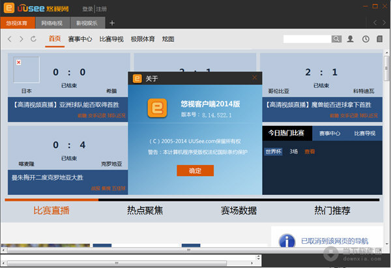Click the right tab-scroll arrow
Viewport: 391px width, 268px height.
point(384,23)
